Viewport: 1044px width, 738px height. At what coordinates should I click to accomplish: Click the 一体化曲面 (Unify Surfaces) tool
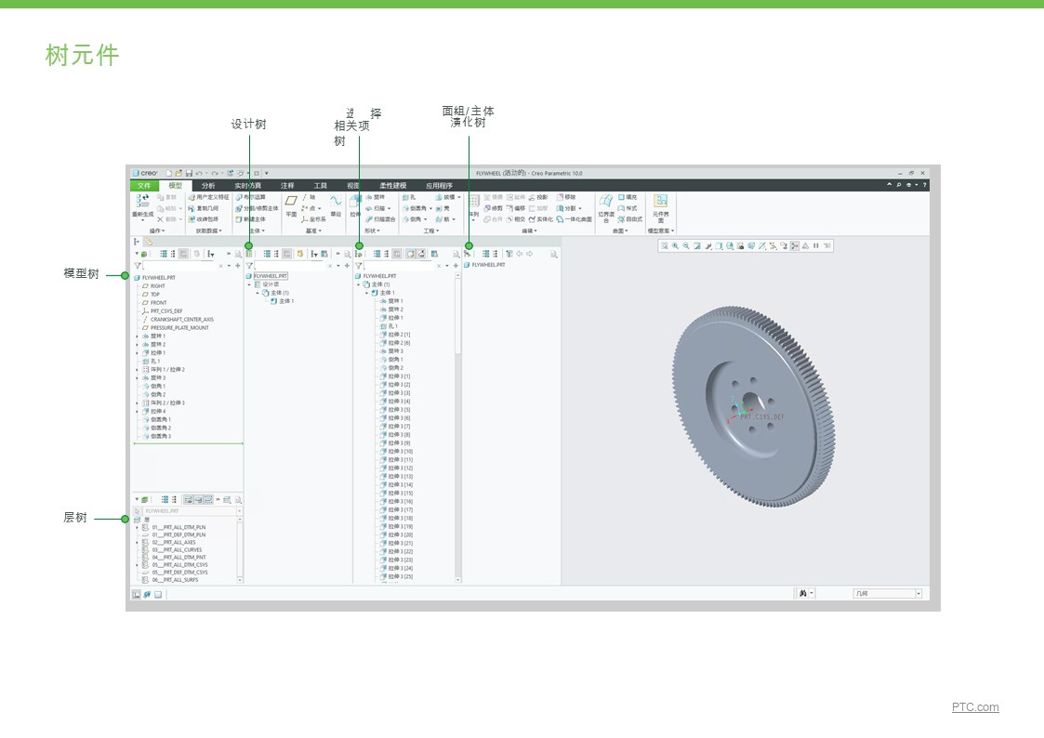(x=574, y=219)
